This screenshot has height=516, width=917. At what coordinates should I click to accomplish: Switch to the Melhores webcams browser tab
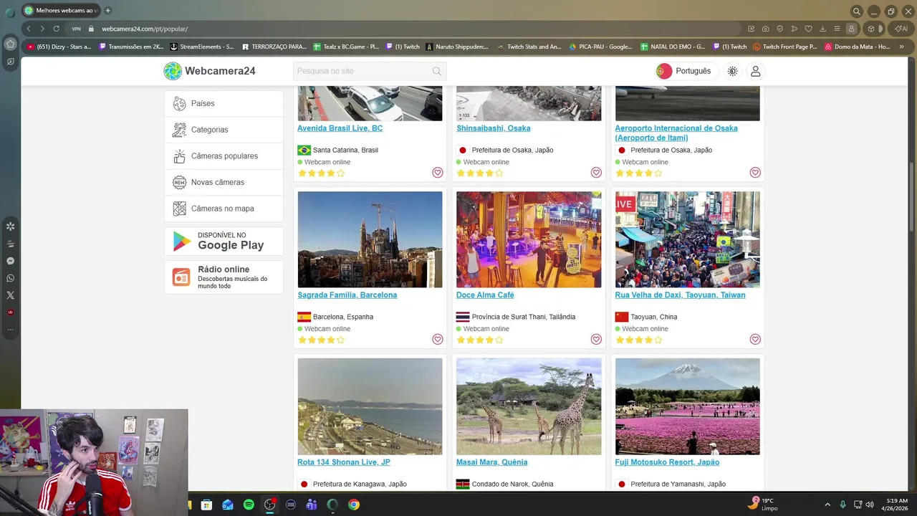(61, 11)
